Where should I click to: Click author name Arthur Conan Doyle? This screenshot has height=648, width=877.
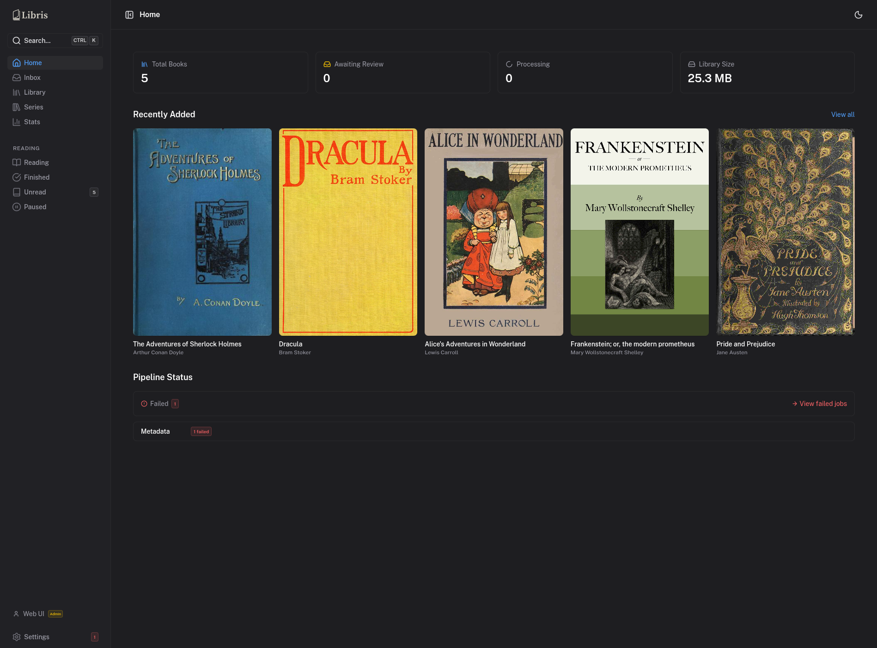coord(158,352)
